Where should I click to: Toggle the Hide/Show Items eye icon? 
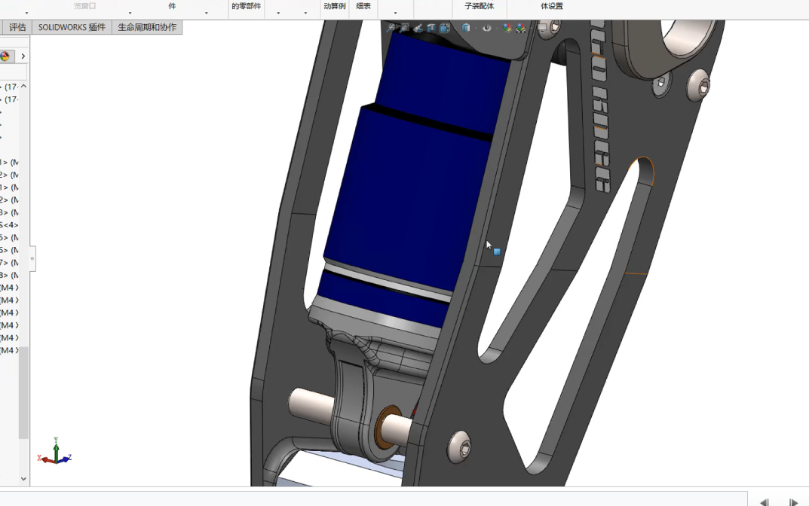point(487,29)
